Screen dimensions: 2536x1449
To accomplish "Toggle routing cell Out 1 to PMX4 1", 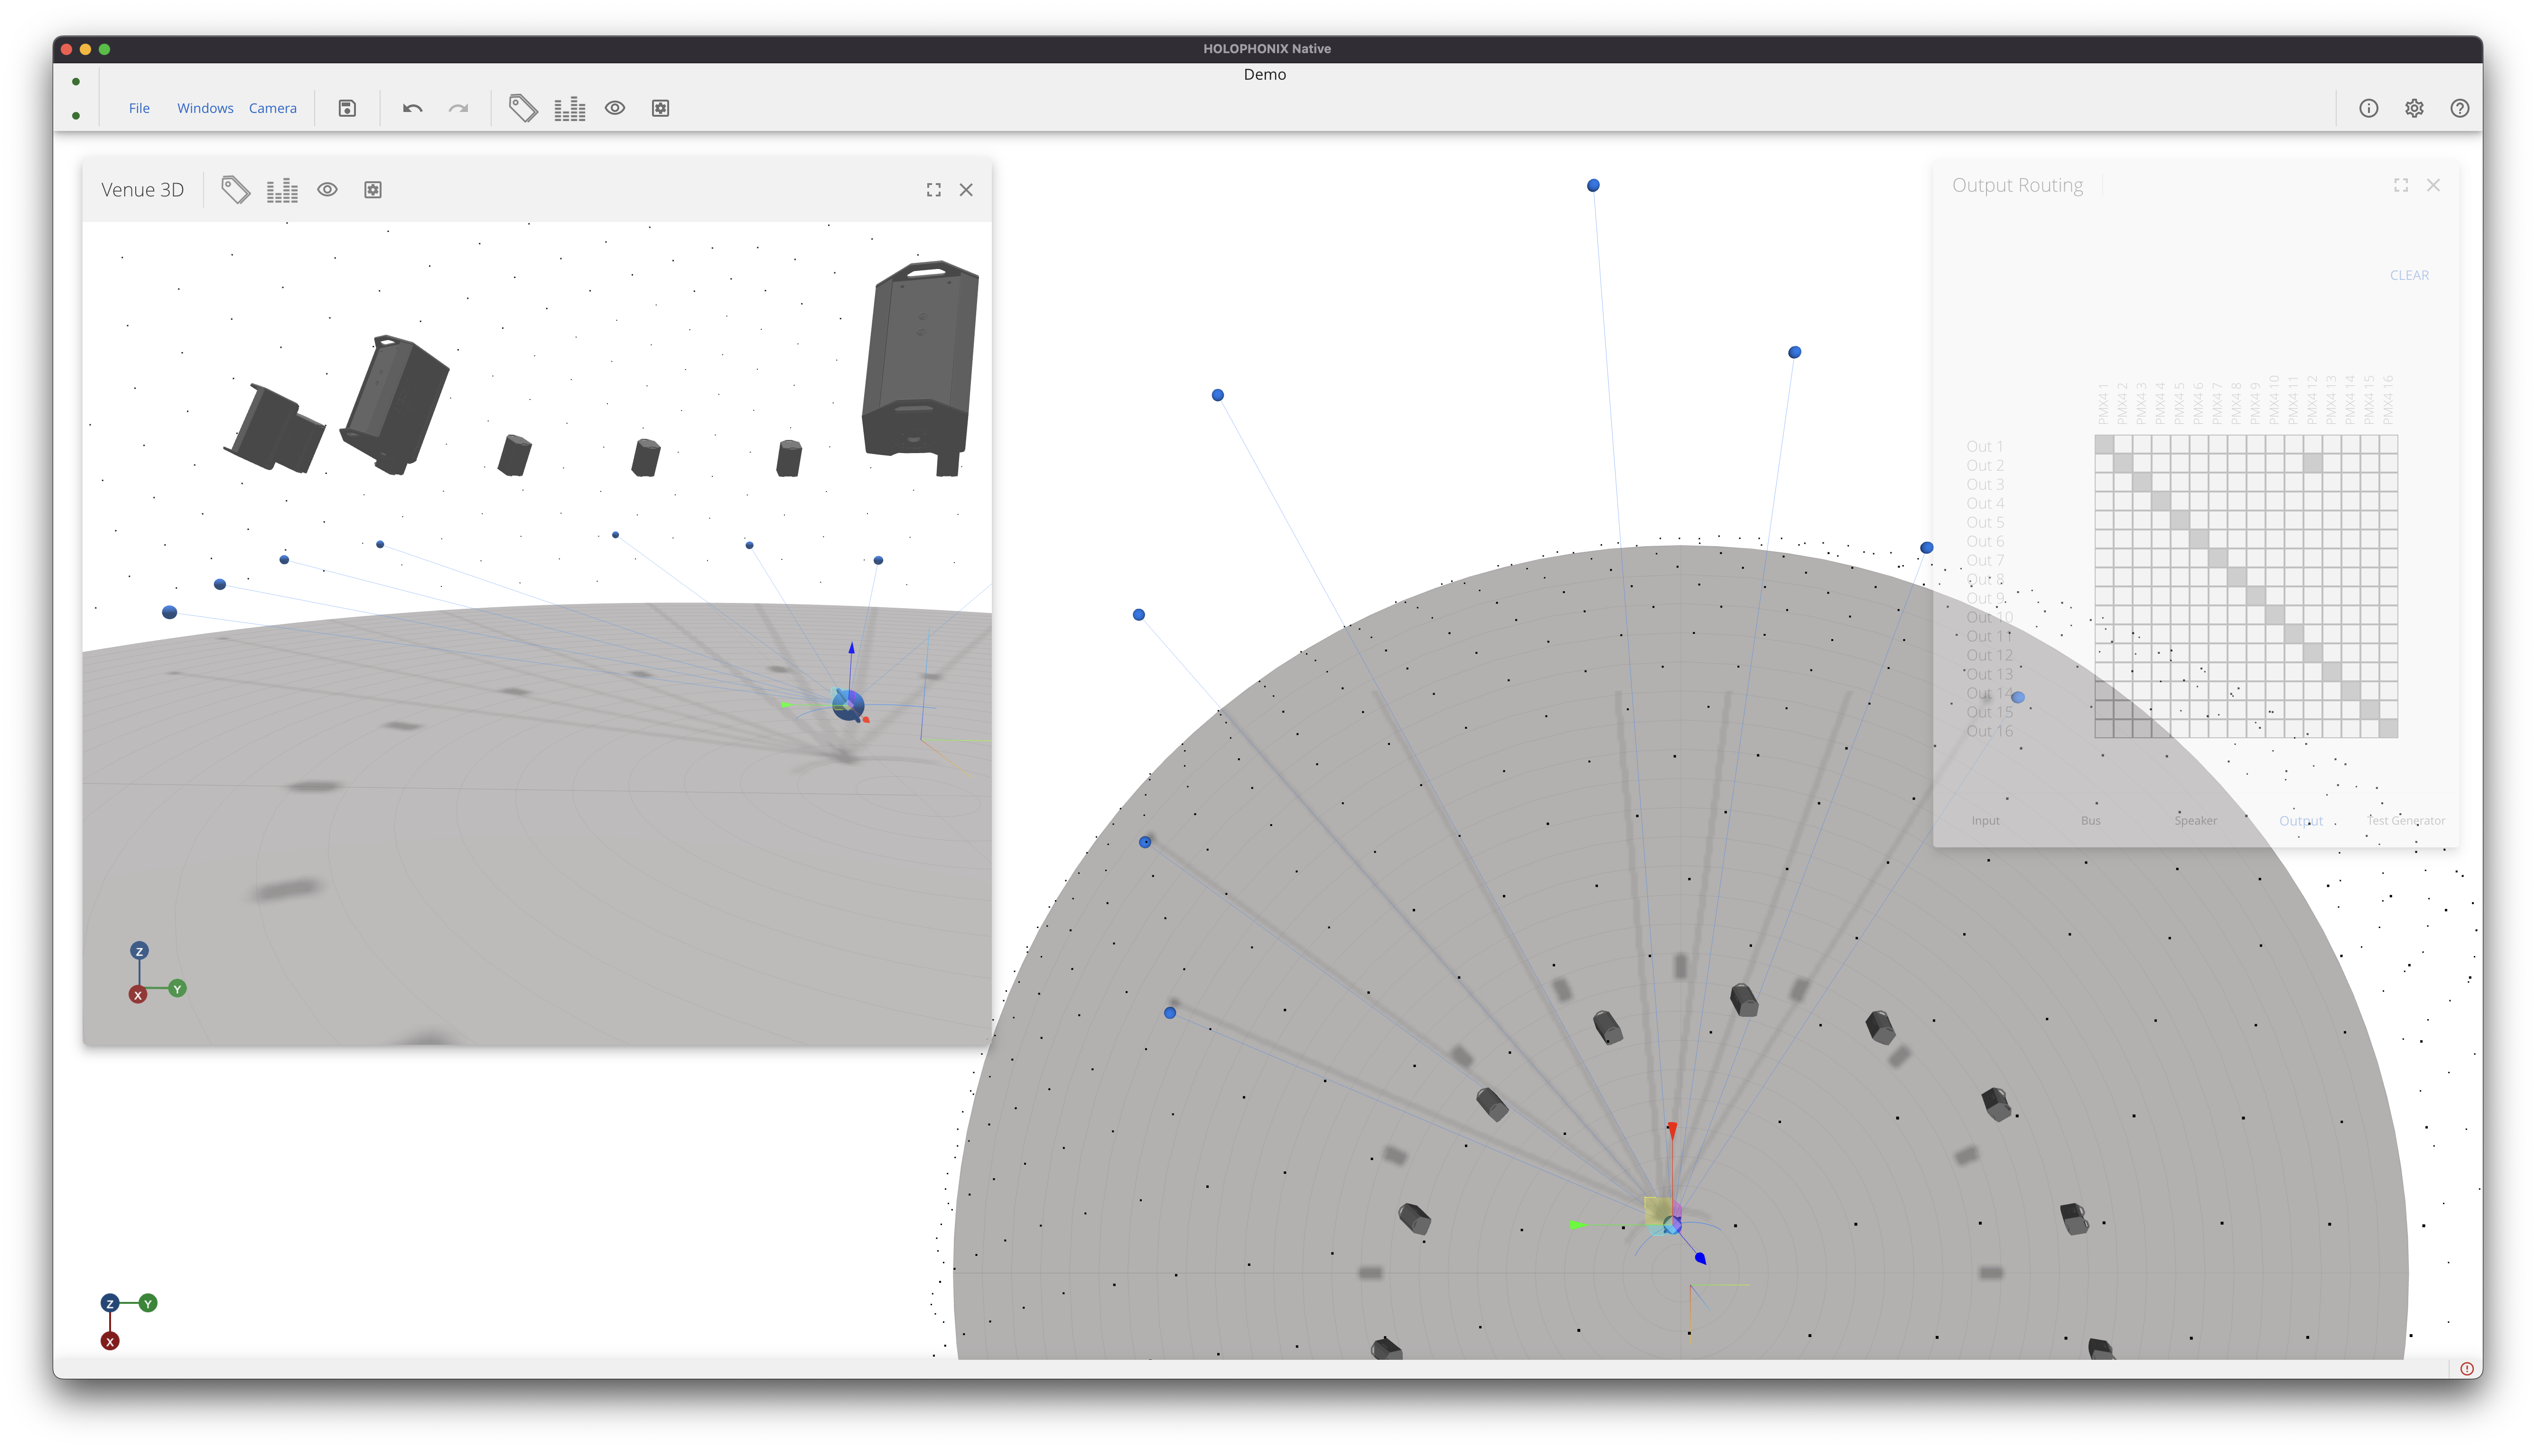I will tap(2104, 446).
